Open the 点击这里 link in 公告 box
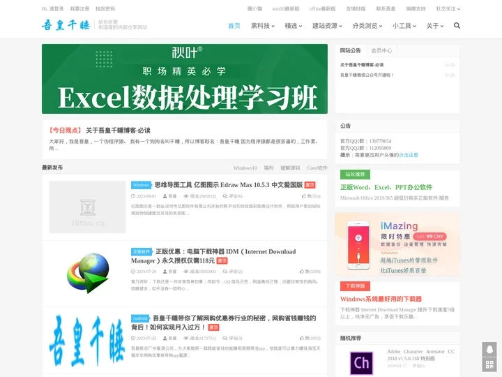The width and height of the screenshot is (502, 377). click(x=409, y=155)
